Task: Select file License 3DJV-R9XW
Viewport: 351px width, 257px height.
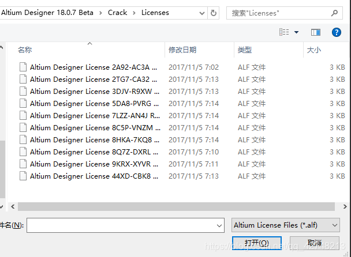Action: click(x=95, y=92)
